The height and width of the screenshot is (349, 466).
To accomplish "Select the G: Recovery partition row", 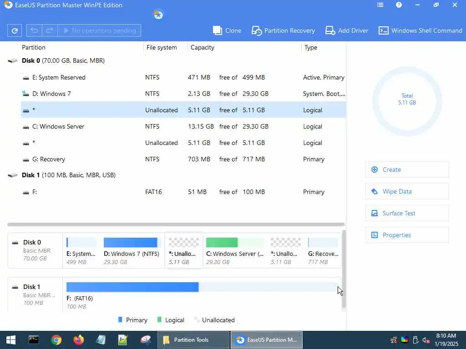I will pos(183,159).
